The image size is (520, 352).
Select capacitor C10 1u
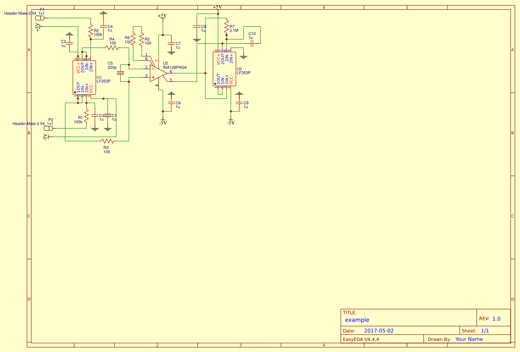coord(252,43)
